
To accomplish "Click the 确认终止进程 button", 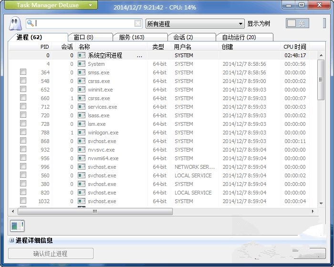I will [x=51, y=254].
